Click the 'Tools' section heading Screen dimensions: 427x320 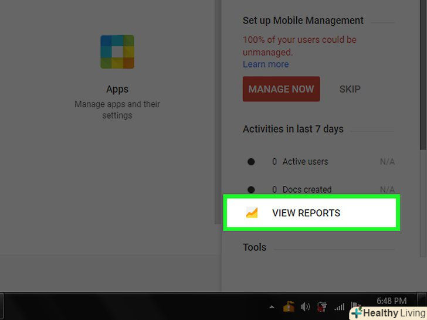255,247
